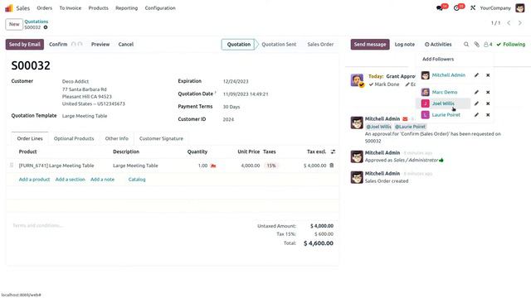Click Add Followers option
The image size is (531, 298).
[x=438, y=59]
